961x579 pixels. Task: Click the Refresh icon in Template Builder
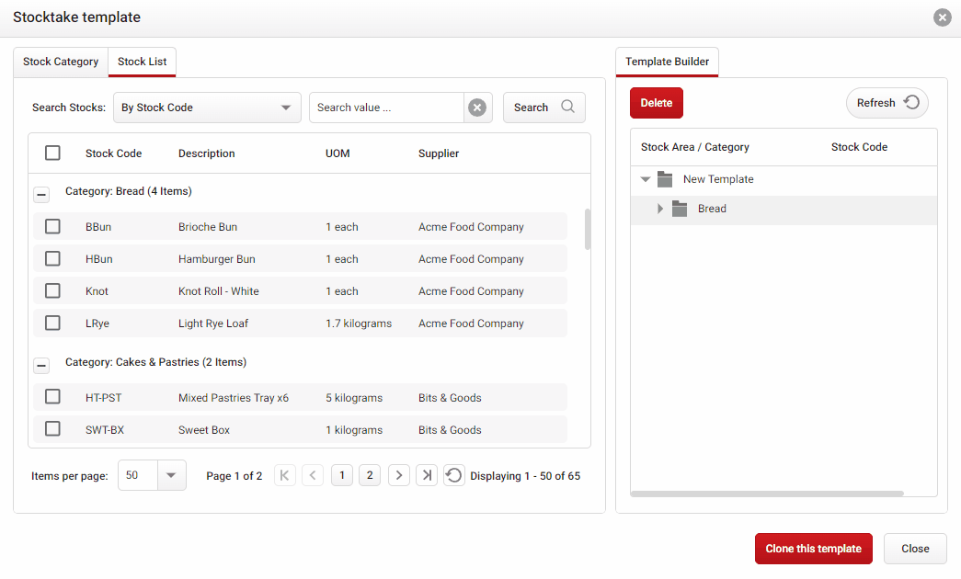pos(912,103)
